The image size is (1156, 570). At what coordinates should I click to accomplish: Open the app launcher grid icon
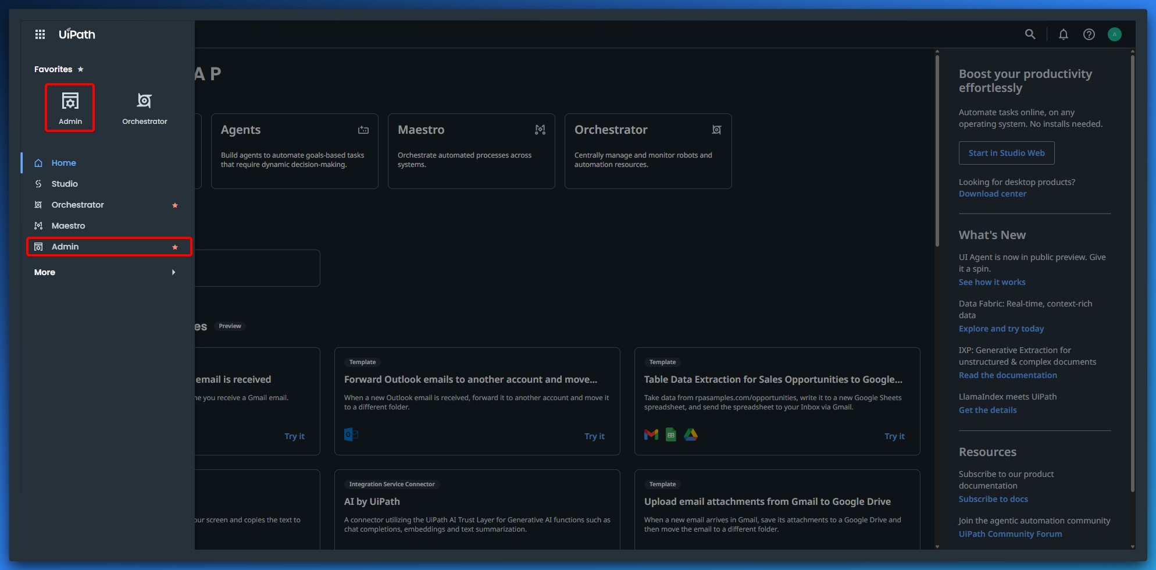40,34
